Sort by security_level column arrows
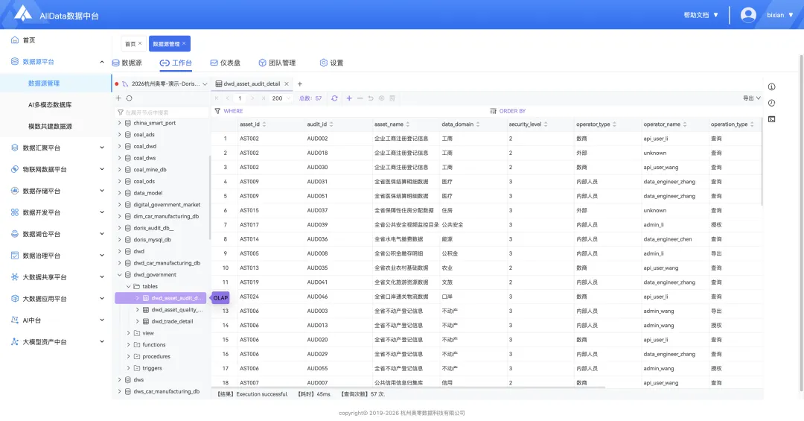 (546, 124)
